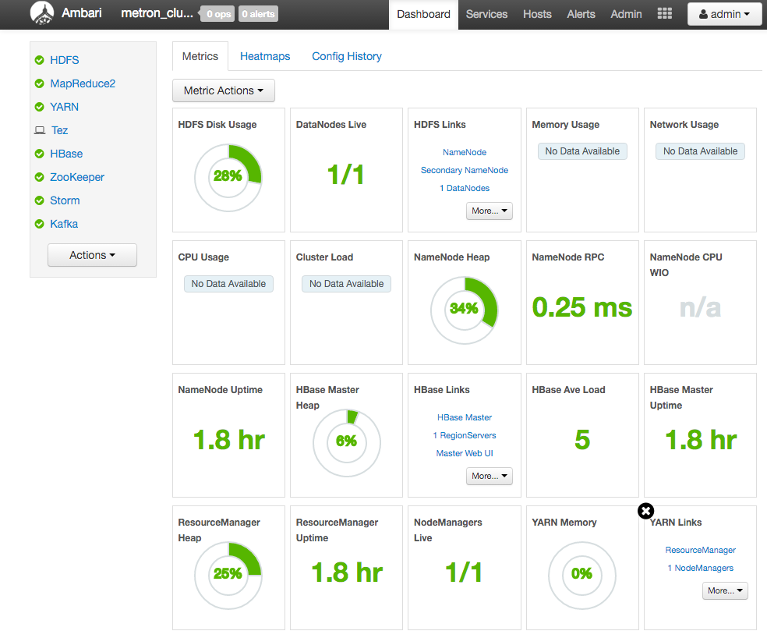Click the ZooKeeper service status icon
Screen dimensions: 767x638
point(39,177)
